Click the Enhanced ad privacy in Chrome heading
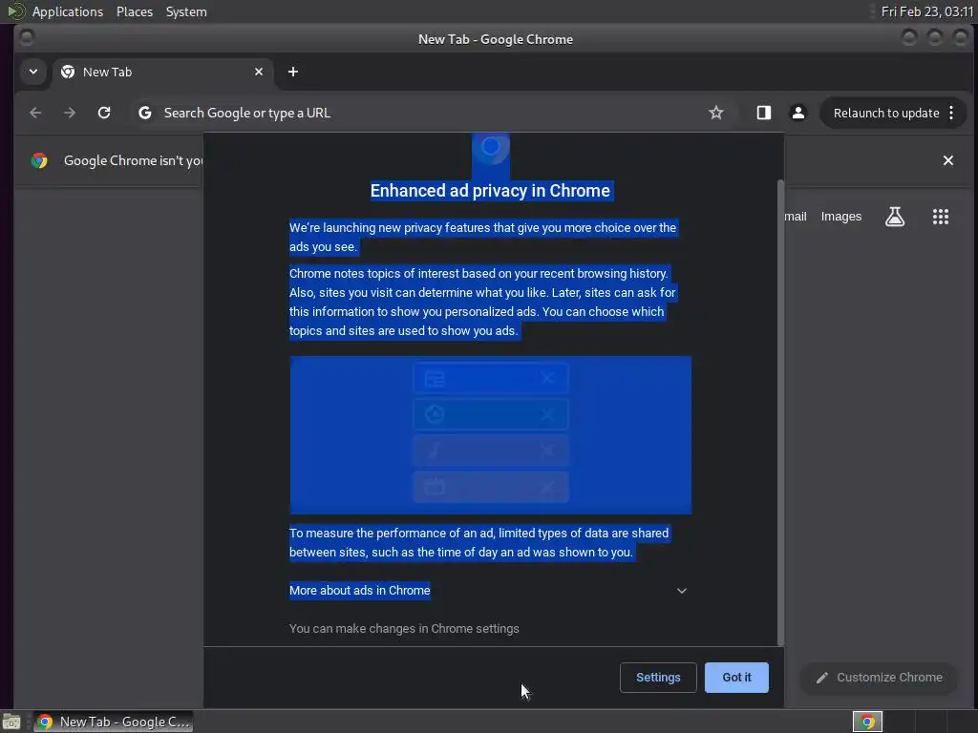This screenshot has height=733, width=978. [x=490, y=191]
